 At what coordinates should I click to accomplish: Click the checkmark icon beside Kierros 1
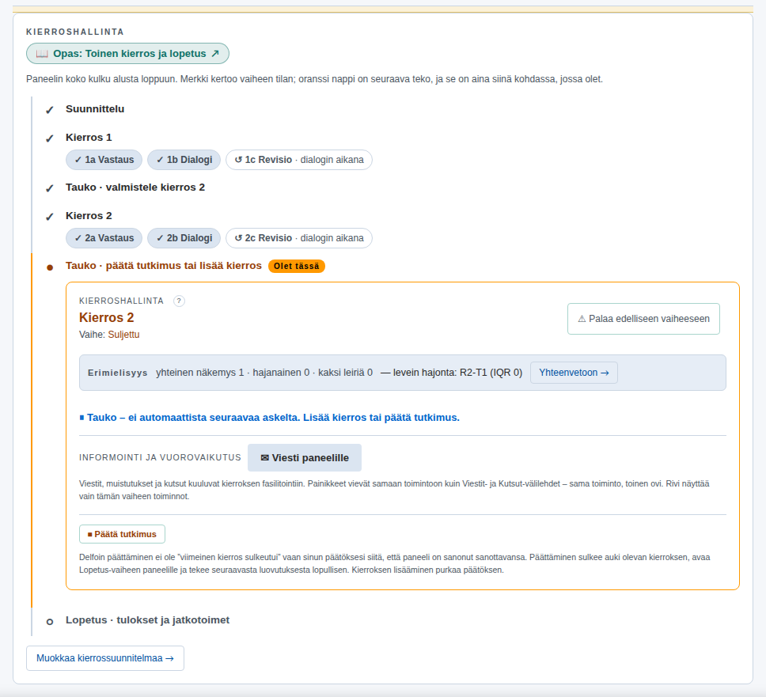coord(49,138)
